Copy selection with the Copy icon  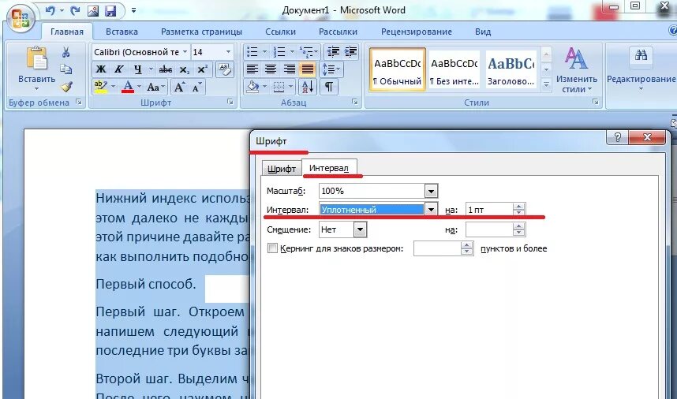[65, 69]
